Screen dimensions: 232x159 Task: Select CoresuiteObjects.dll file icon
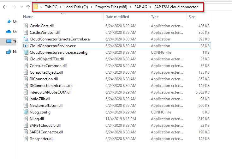pyautogui.click(x=26, y=72)
